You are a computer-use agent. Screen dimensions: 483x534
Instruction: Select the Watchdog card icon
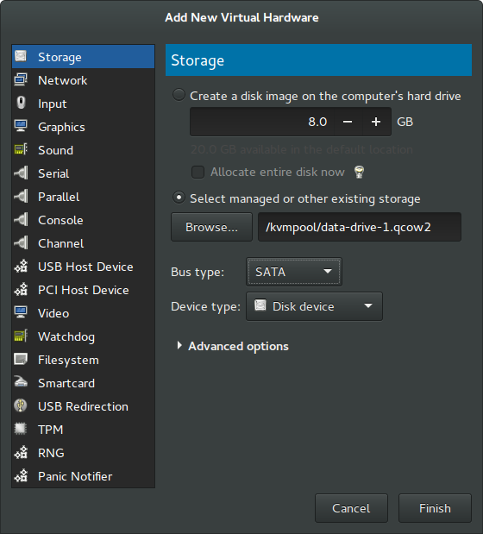tap(21, 336)
